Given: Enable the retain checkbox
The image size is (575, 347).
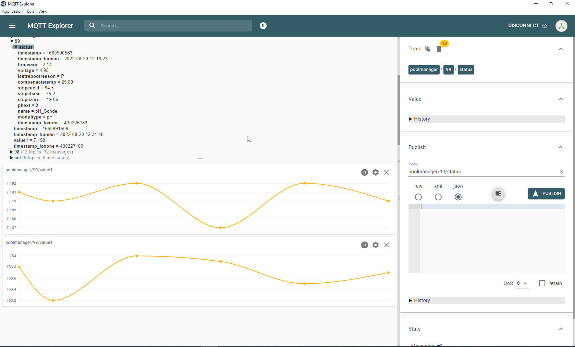Looking at the screenshot, I should click(542, 283).
